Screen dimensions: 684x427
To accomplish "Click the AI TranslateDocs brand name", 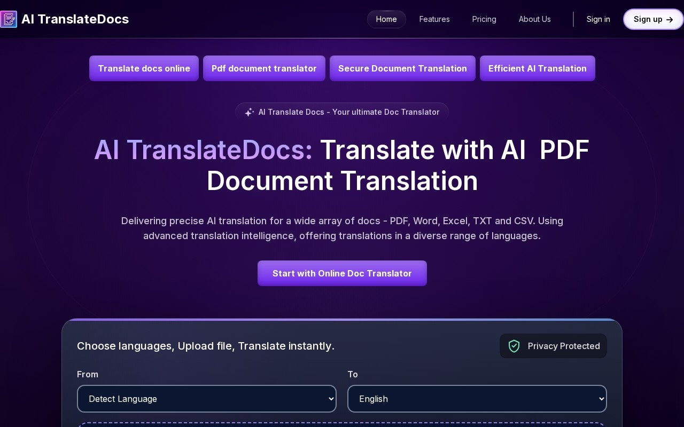I will pyautogui.click(x=75, y=19).
